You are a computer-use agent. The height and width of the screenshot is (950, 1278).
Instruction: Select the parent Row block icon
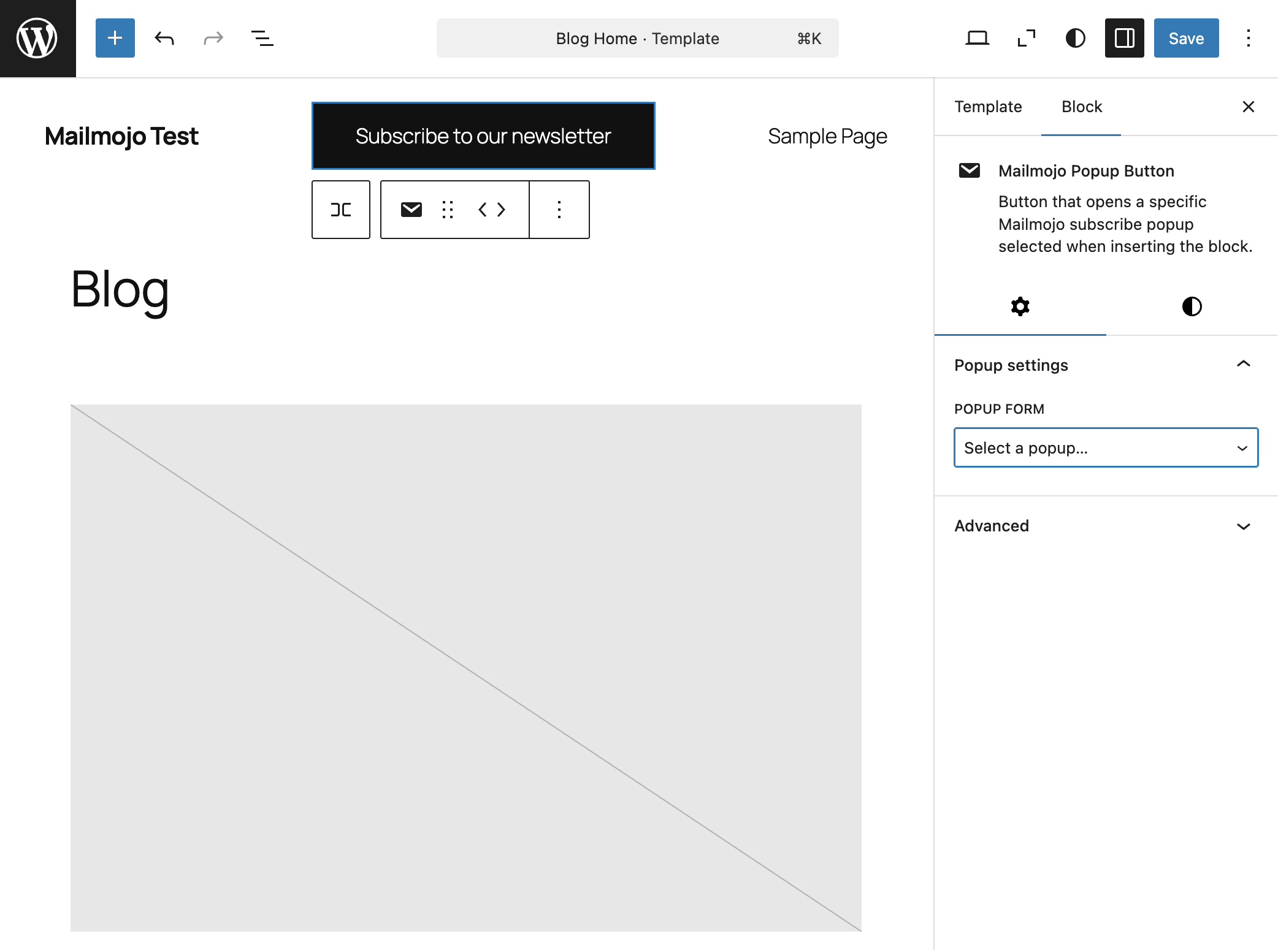(x=341, y=210)
